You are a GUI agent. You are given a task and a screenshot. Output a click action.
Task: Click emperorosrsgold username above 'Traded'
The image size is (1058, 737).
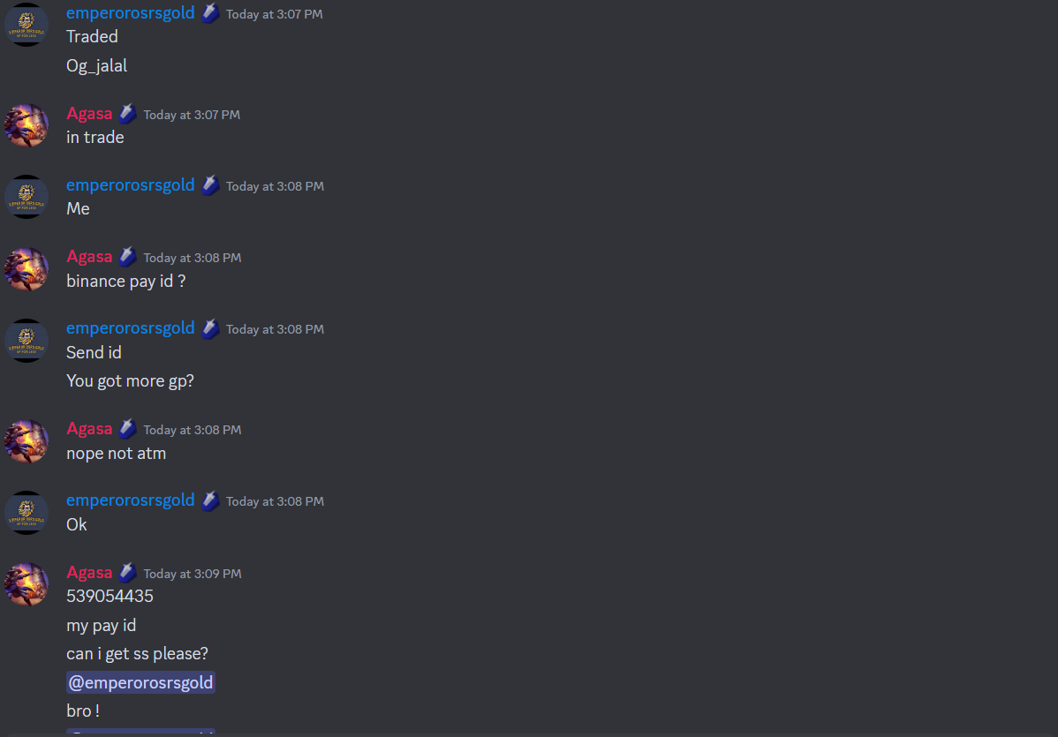(x=130, y=13)
